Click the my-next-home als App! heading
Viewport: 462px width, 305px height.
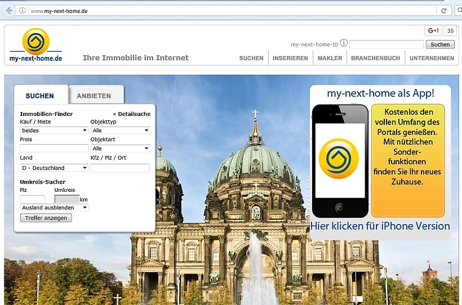coord(380,93)
